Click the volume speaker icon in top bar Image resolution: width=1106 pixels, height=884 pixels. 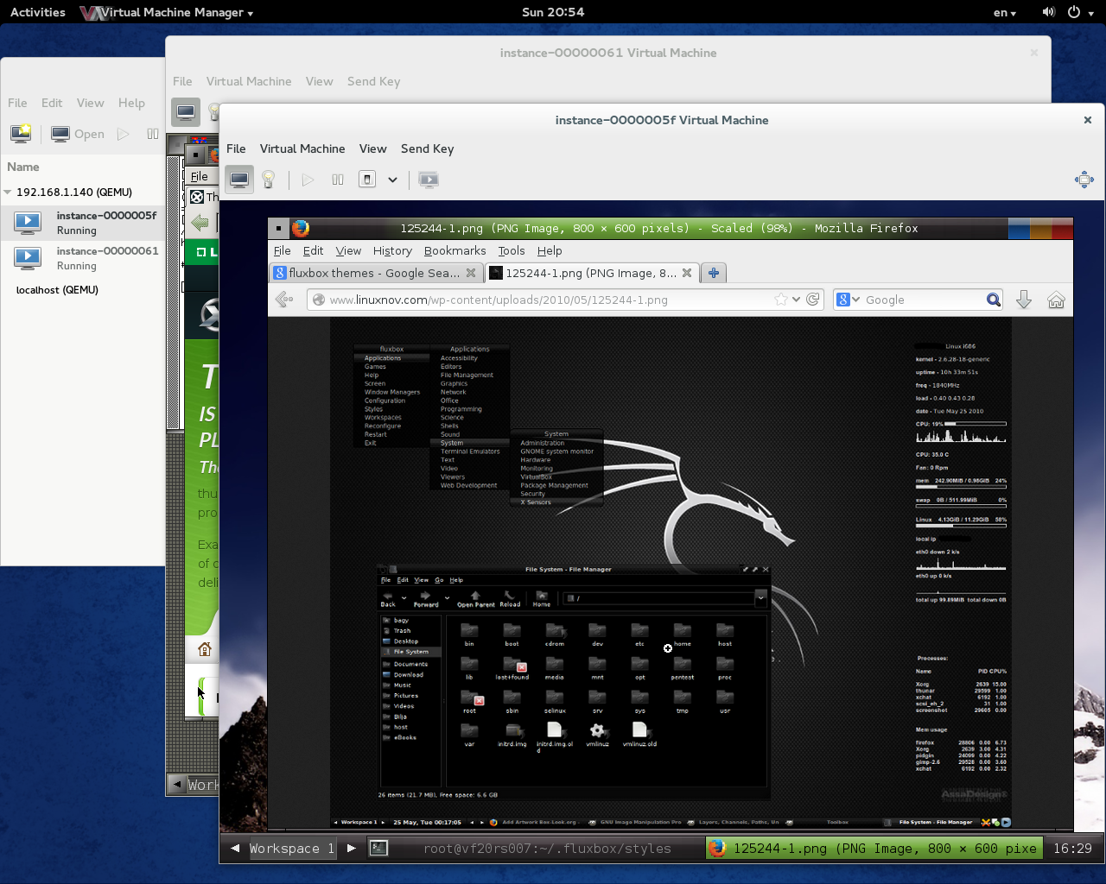click(x=1049, y=12)
